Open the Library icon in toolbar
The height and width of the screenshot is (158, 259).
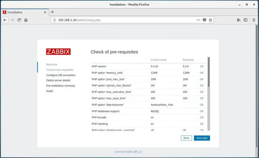pos(239,20)
